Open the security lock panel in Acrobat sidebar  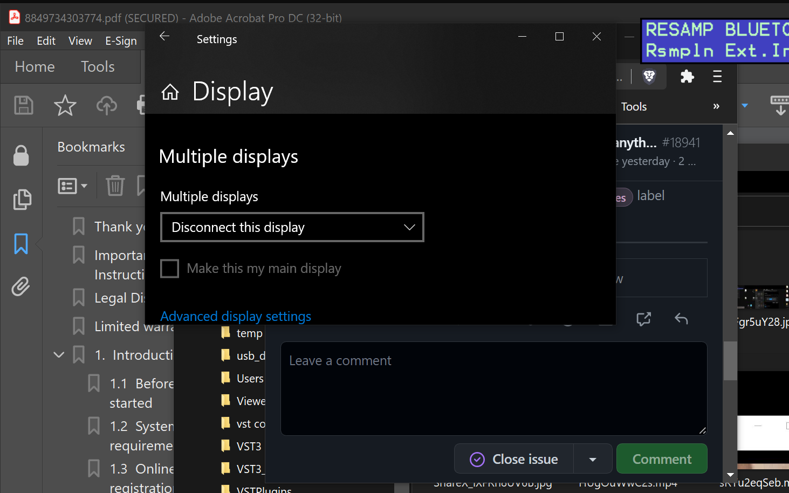(x=20, y=155)
